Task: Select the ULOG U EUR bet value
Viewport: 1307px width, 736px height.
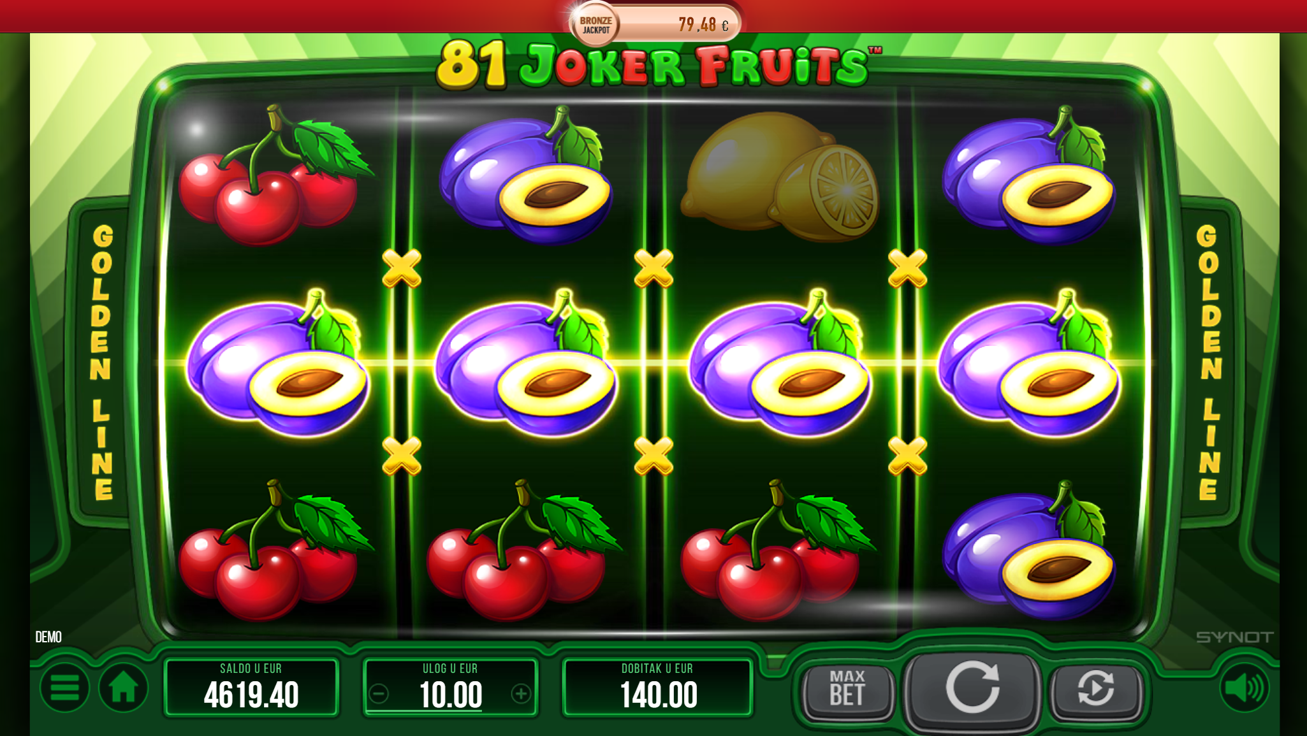Action: tap(450, 695)
